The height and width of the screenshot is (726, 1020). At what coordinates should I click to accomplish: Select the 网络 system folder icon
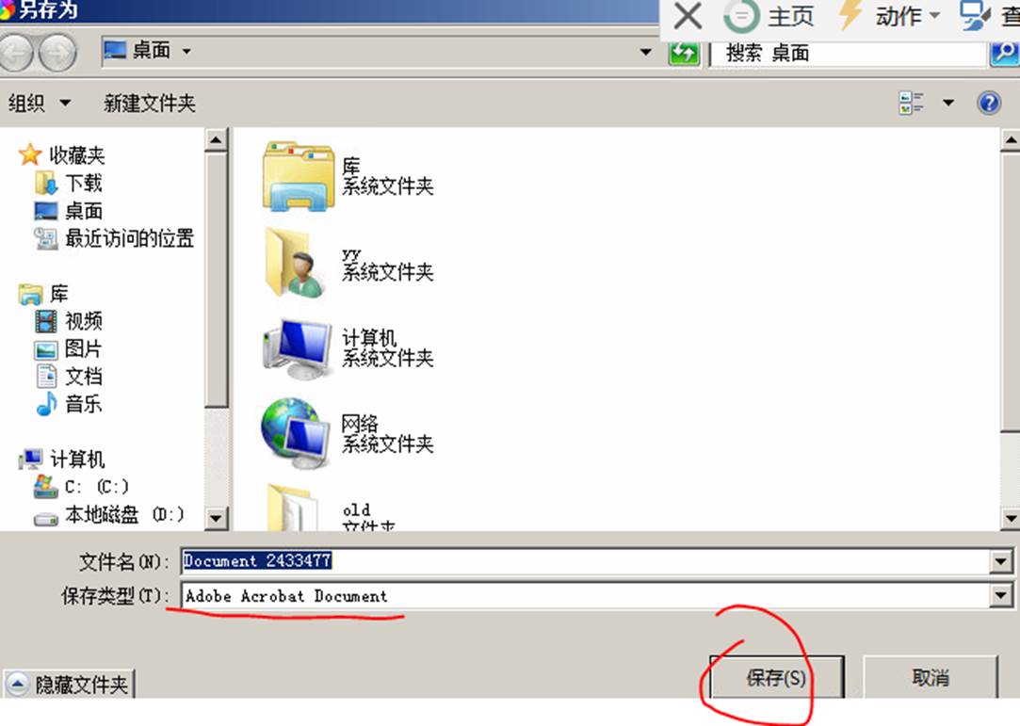pos(296,434)
